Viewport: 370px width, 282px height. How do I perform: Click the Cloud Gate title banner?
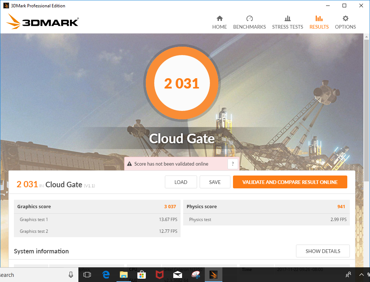[182, 138]
